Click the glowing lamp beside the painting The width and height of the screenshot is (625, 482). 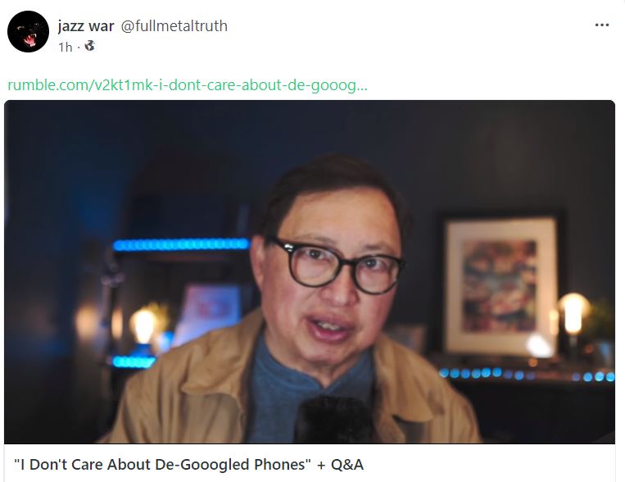click(573, 313)
